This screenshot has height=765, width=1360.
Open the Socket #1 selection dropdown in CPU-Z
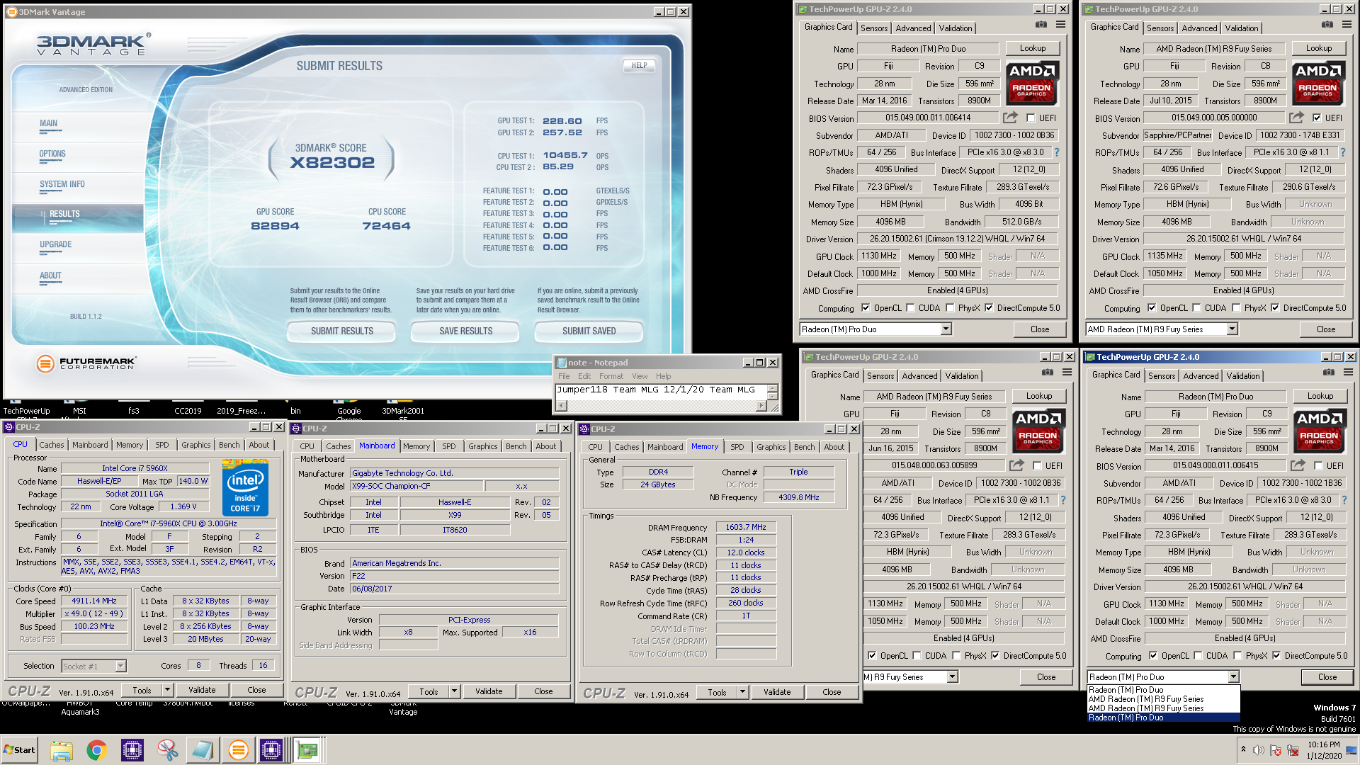coord(120,666)
